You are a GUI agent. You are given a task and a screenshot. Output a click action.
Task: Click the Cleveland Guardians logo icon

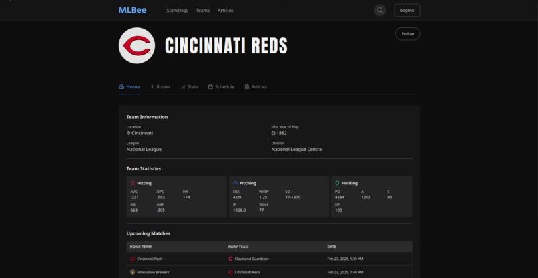pyautogui.click(x=230, y=259)
